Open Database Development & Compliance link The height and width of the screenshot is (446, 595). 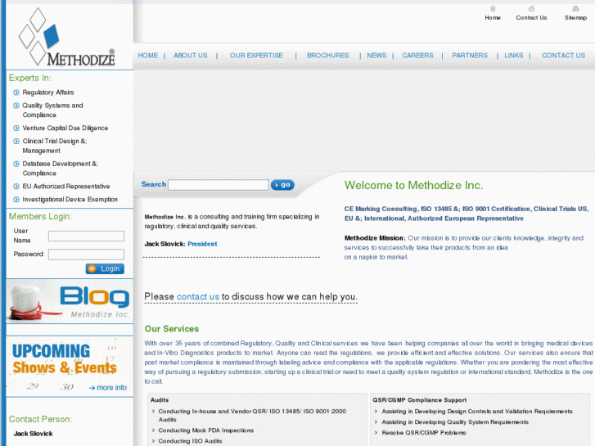coord(60,169)
